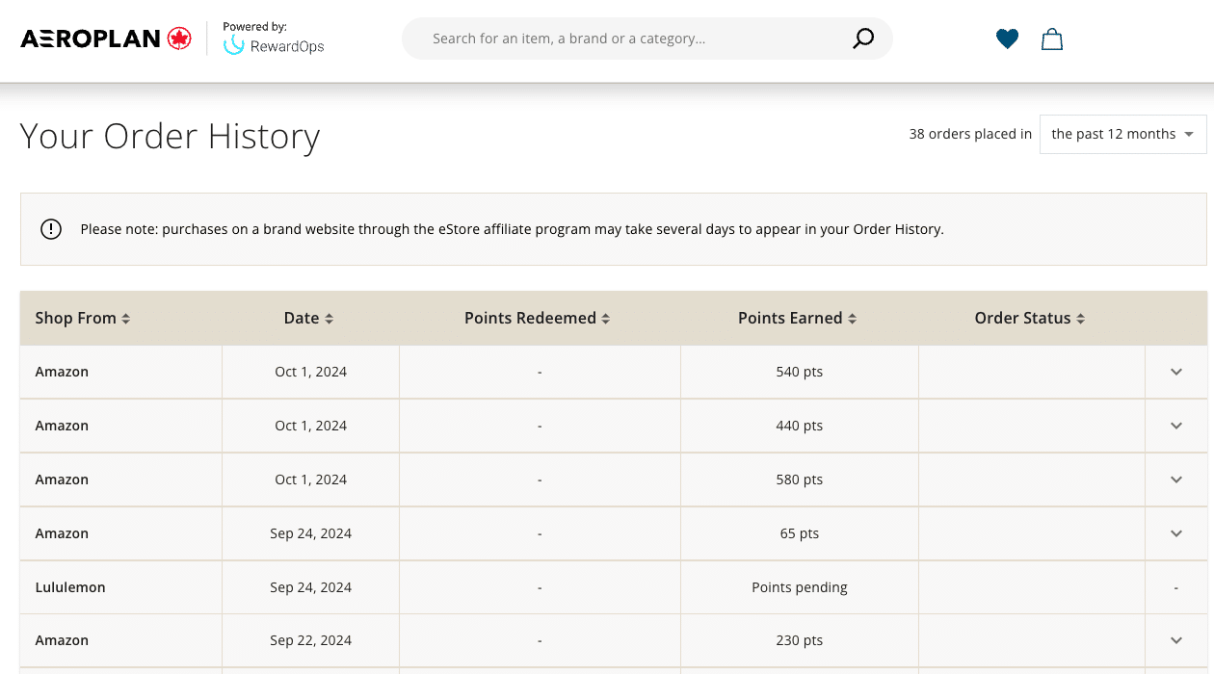
Task: Open the shopping bag icon
Action: (1052, 39)
